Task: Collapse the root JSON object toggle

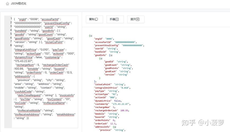Action: 91,36
